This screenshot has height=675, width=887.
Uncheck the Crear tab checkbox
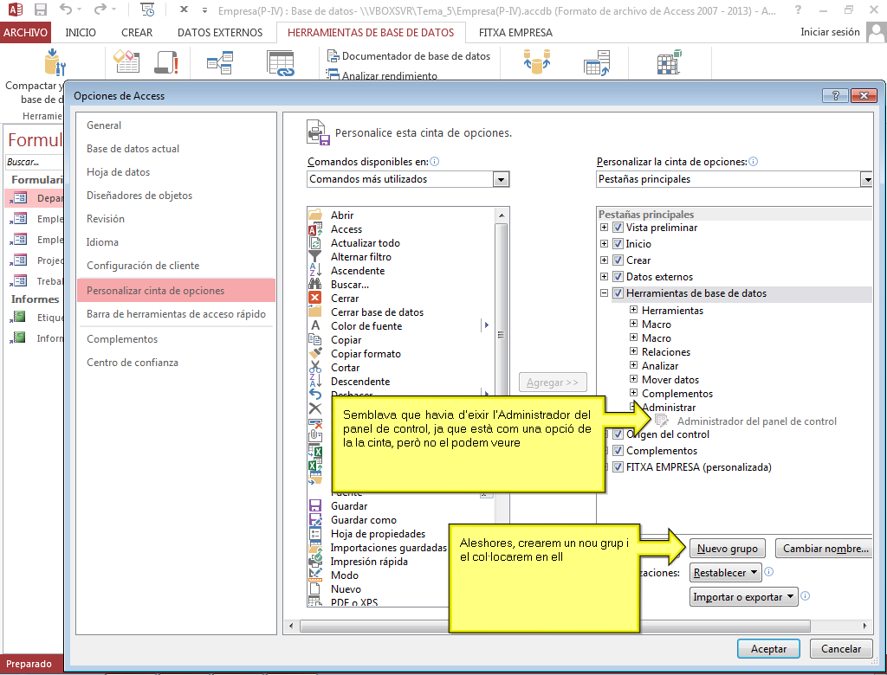click(618, 260)
